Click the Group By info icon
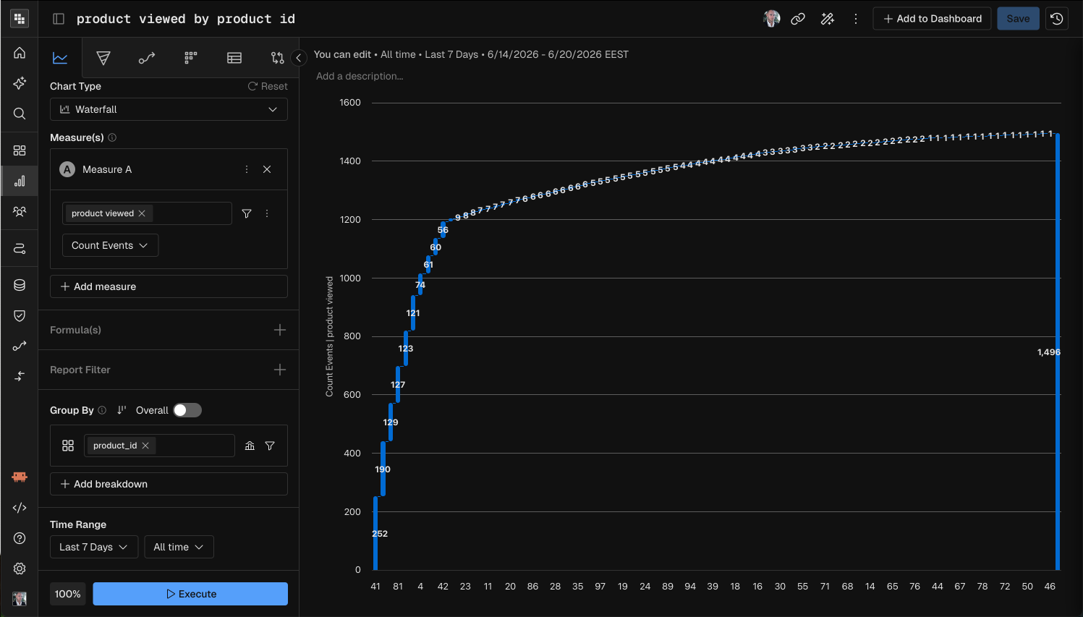Viewport: 1083px width, 617px height. [x=102, y=410]
